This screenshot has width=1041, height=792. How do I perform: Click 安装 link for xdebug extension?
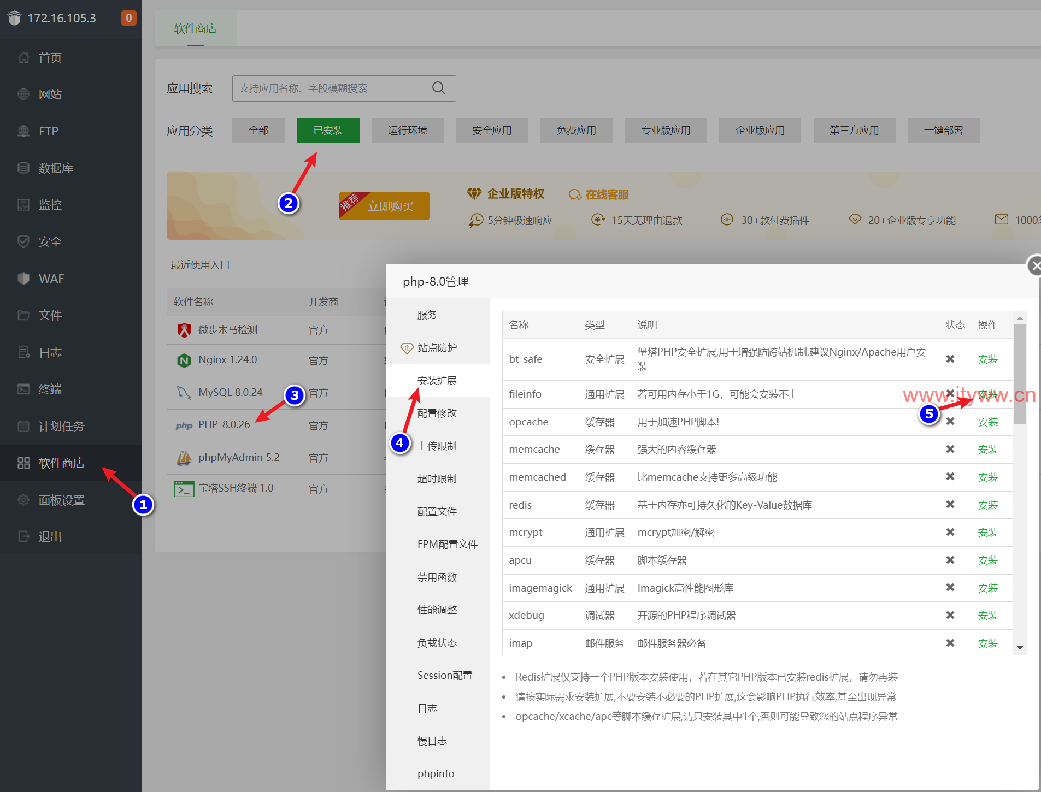(x=988, y=616)
